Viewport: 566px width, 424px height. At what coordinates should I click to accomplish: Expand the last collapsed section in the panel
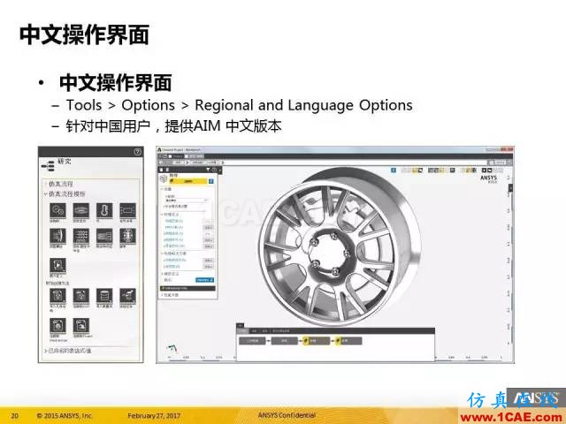tap(162, 295)
